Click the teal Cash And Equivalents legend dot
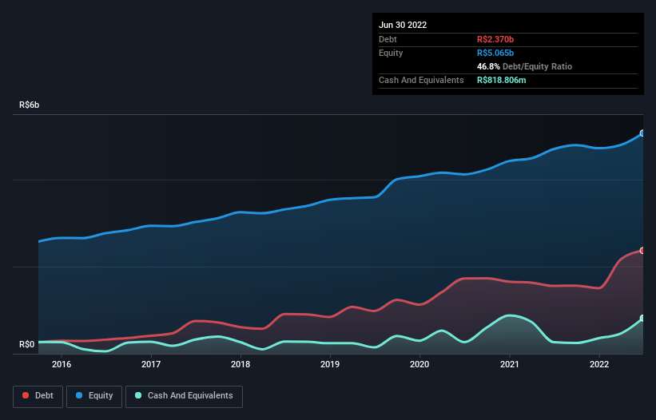656x420 pixels. [138, 395]
